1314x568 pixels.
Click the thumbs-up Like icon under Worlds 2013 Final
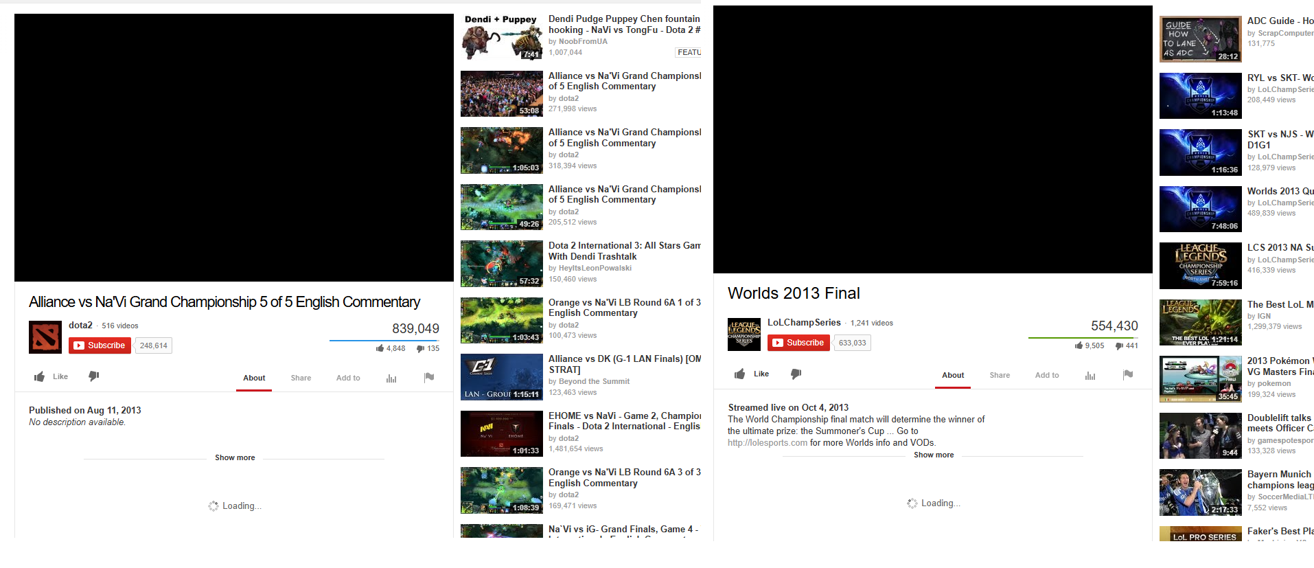click(x=740, y=374)
